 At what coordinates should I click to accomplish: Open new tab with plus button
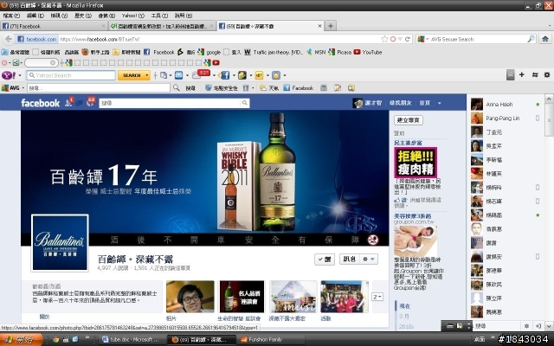tap(331, 26)
